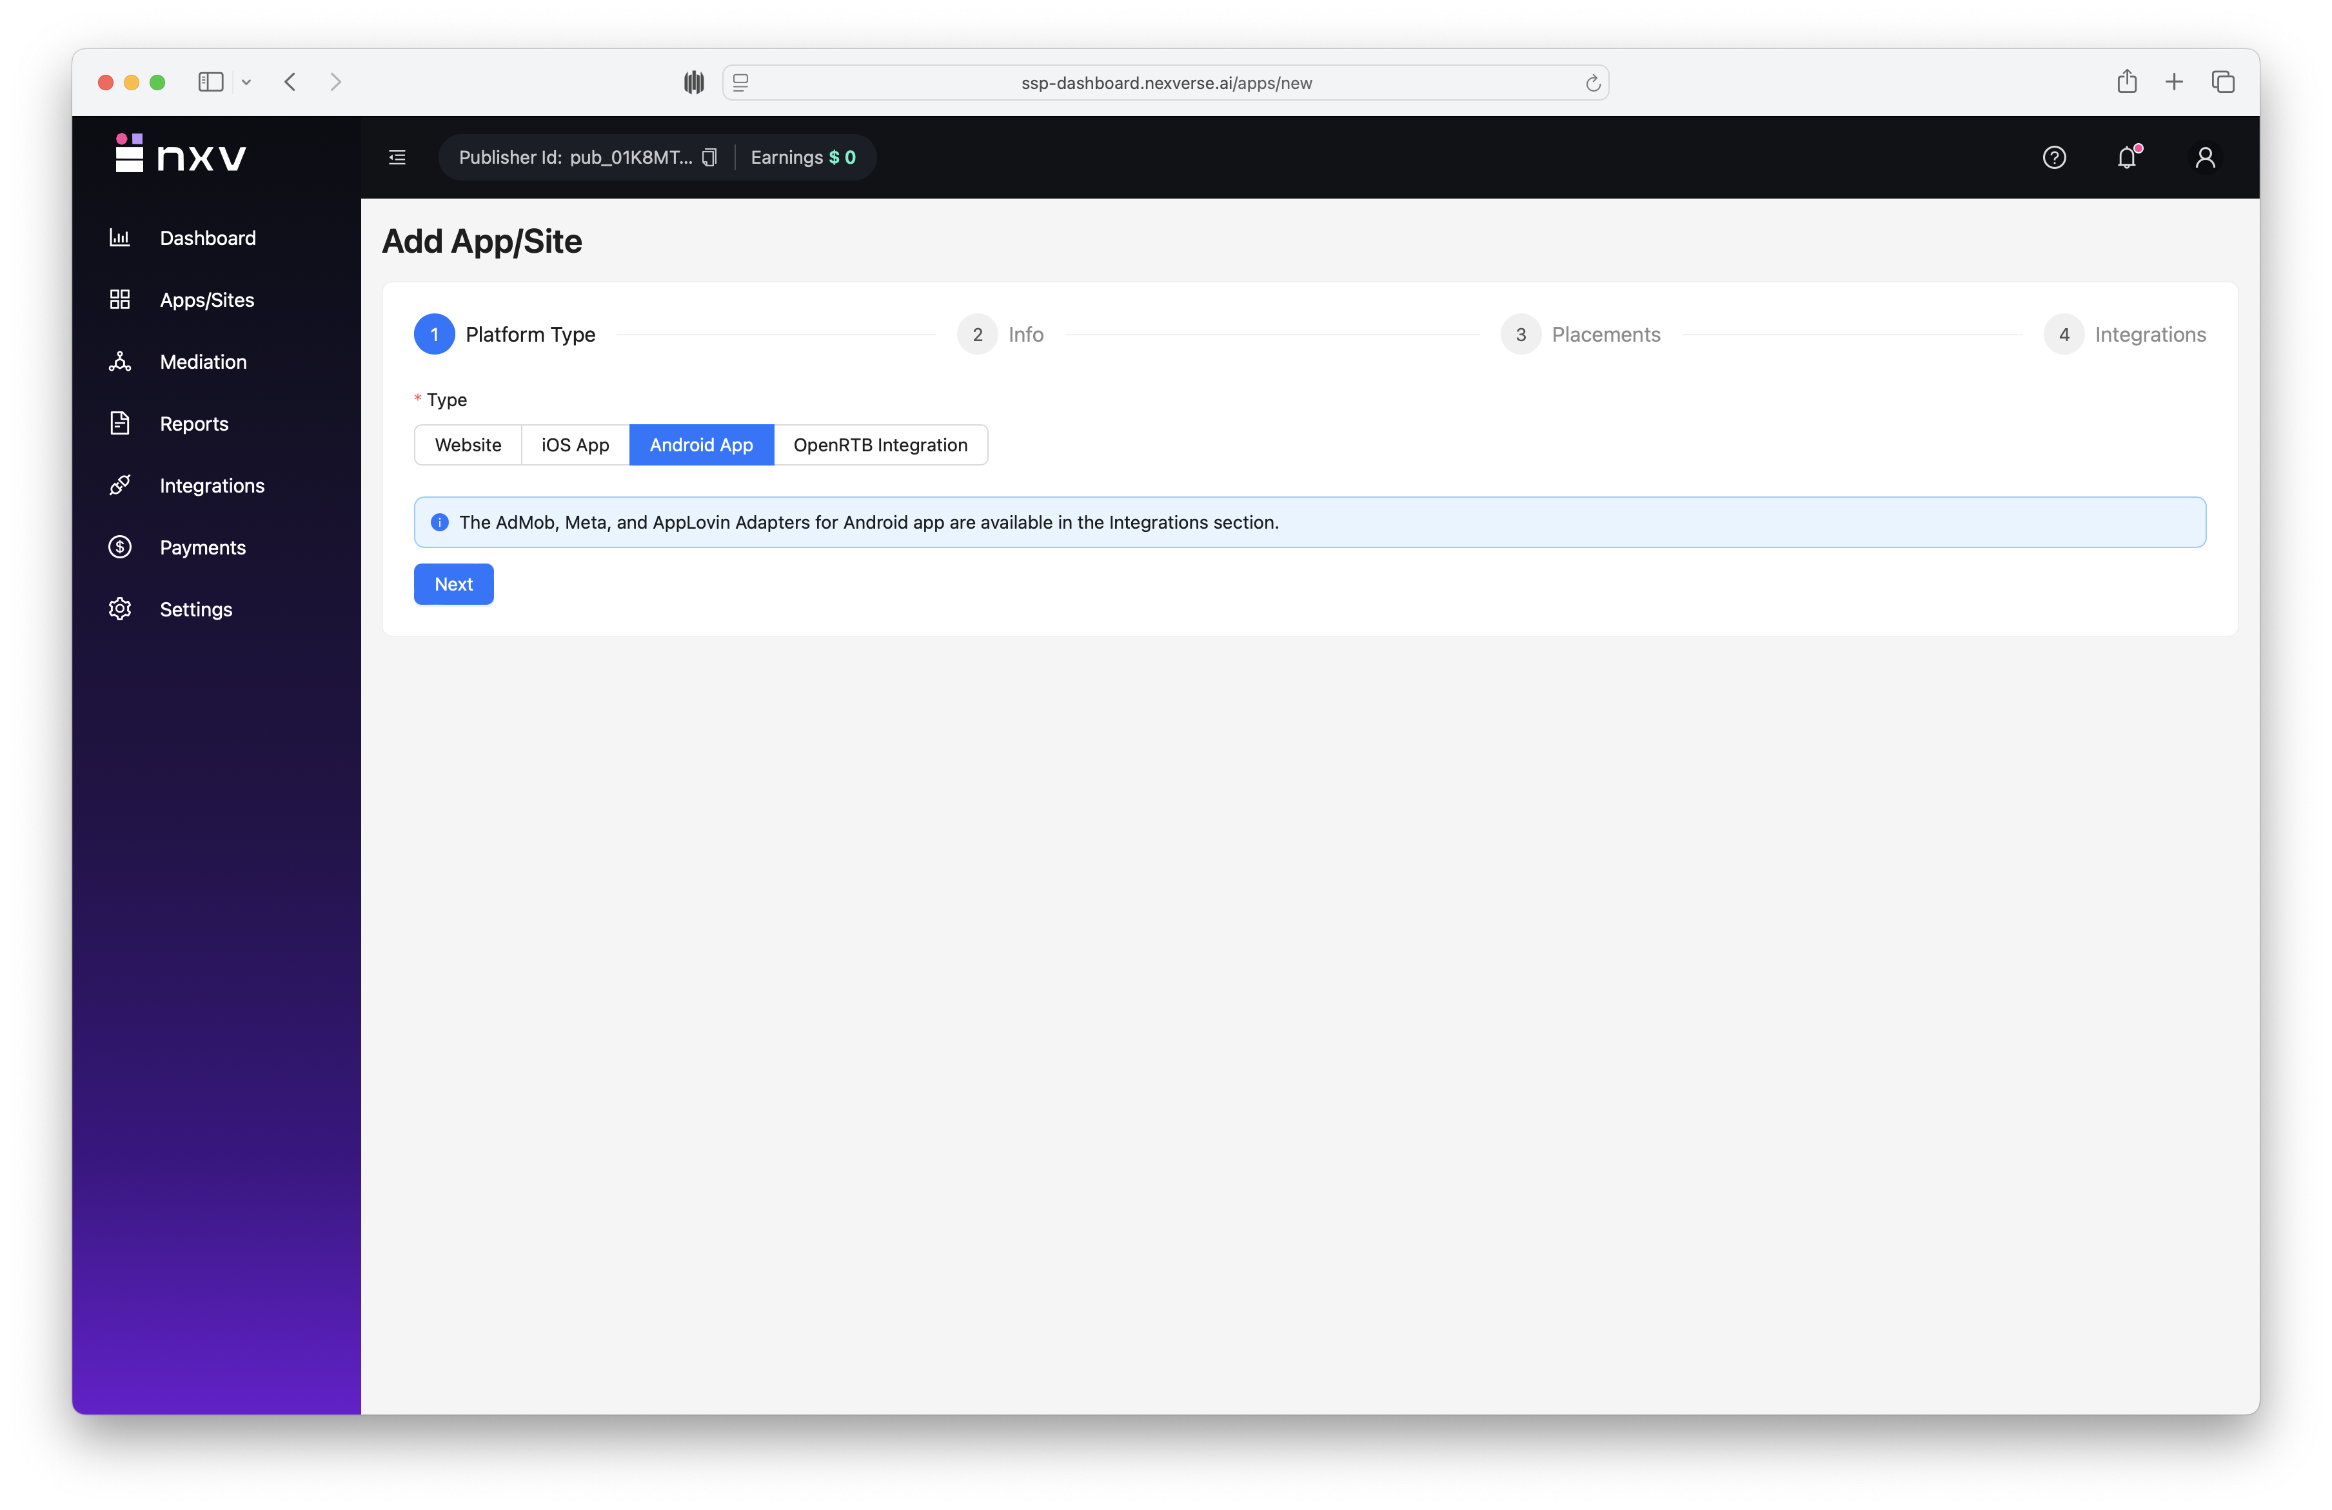Click the Next button
The width and height of the screenshot is (2332, 1510).
pyautogui.click(x=453, y=583)
